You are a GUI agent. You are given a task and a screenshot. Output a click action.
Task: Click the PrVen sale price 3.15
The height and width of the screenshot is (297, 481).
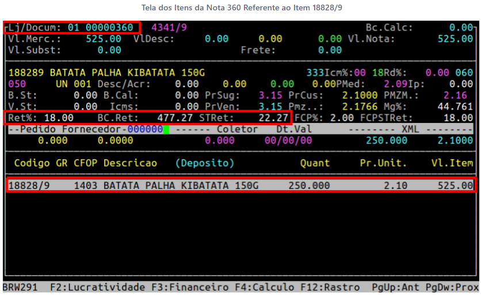(x=270, y=106)
